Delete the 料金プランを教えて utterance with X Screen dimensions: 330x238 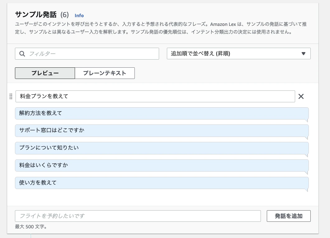pos(301,96)
